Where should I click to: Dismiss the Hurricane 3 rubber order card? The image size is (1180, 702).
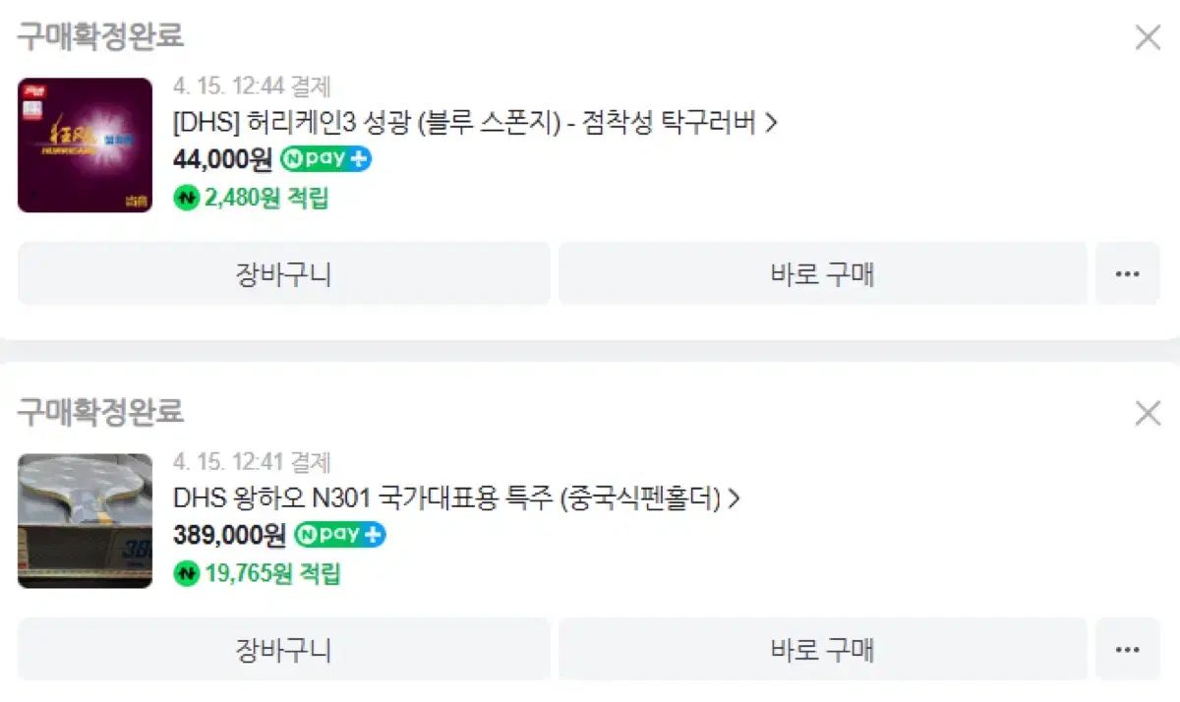[1148, 37]
